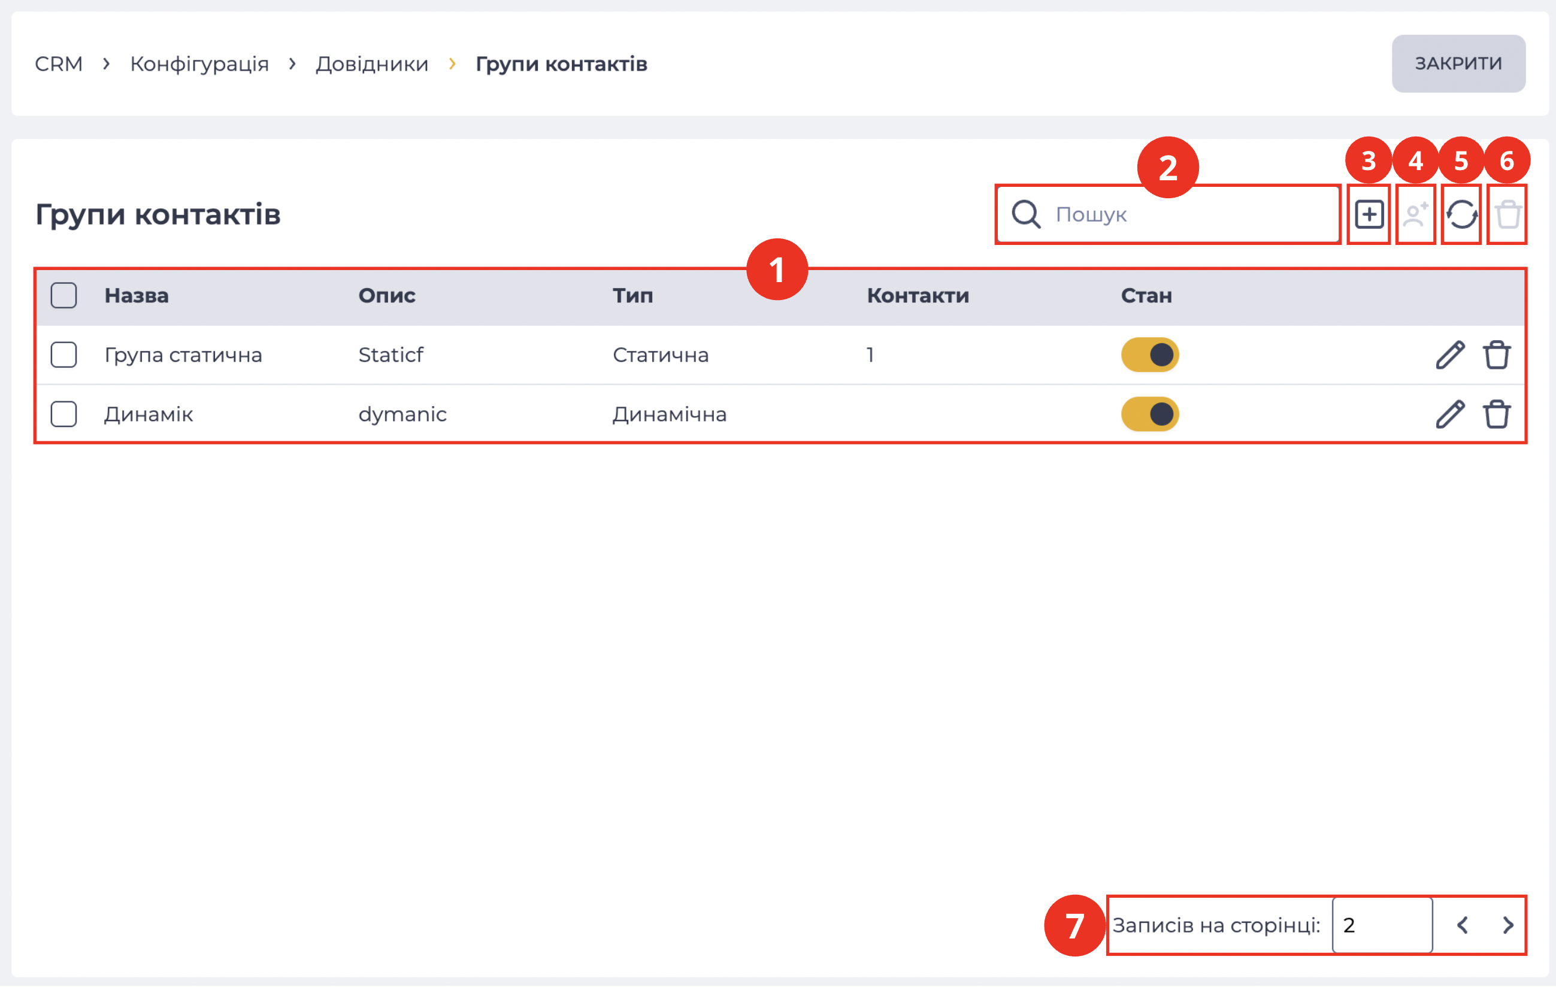Click the Тип column header
The width and height of the screenshot is (1556, 987).
[632, 295]
